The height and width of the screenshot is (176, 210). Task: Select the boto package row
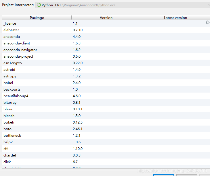tap(106, 129)
